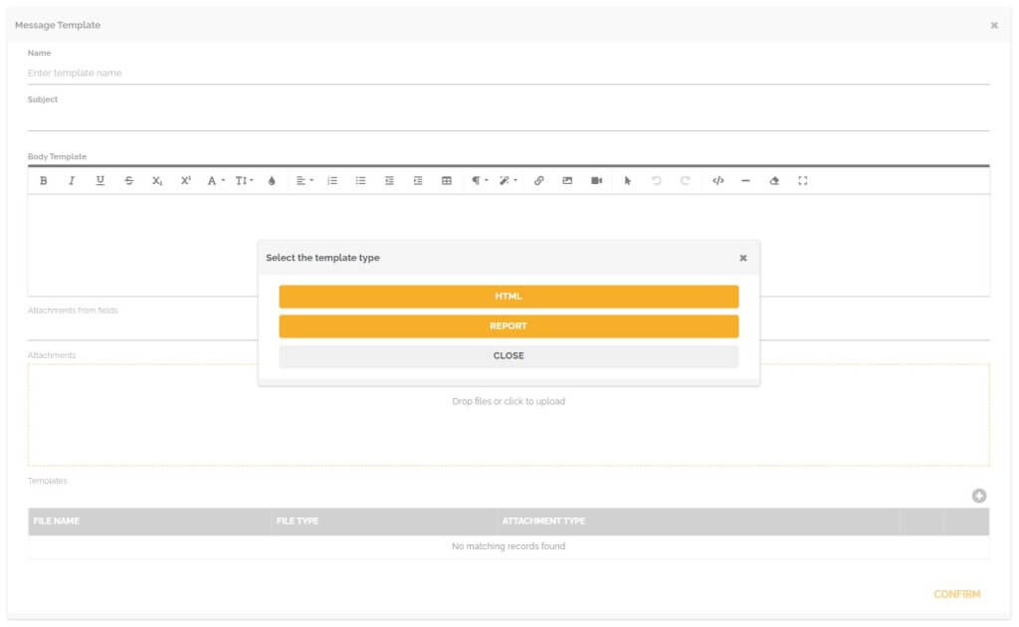Toggle bold formatting in the body editor

tap(42, 180)
